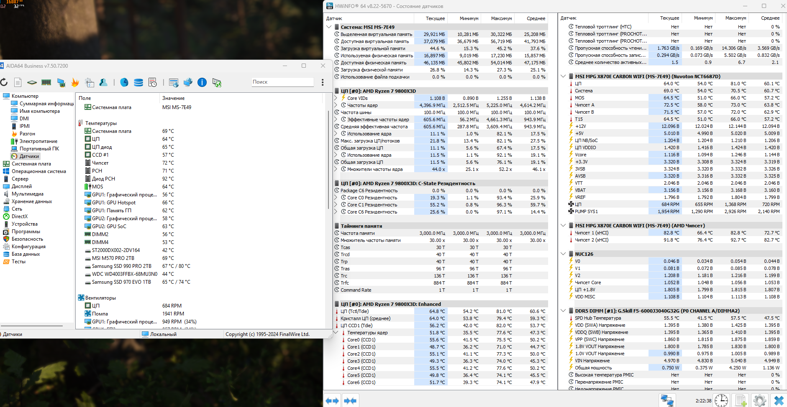Viewport: 787px width, 407px height.
Task: Click the report with clock toolbar icon
Action: pyautogui.click(x=153, y=82)
